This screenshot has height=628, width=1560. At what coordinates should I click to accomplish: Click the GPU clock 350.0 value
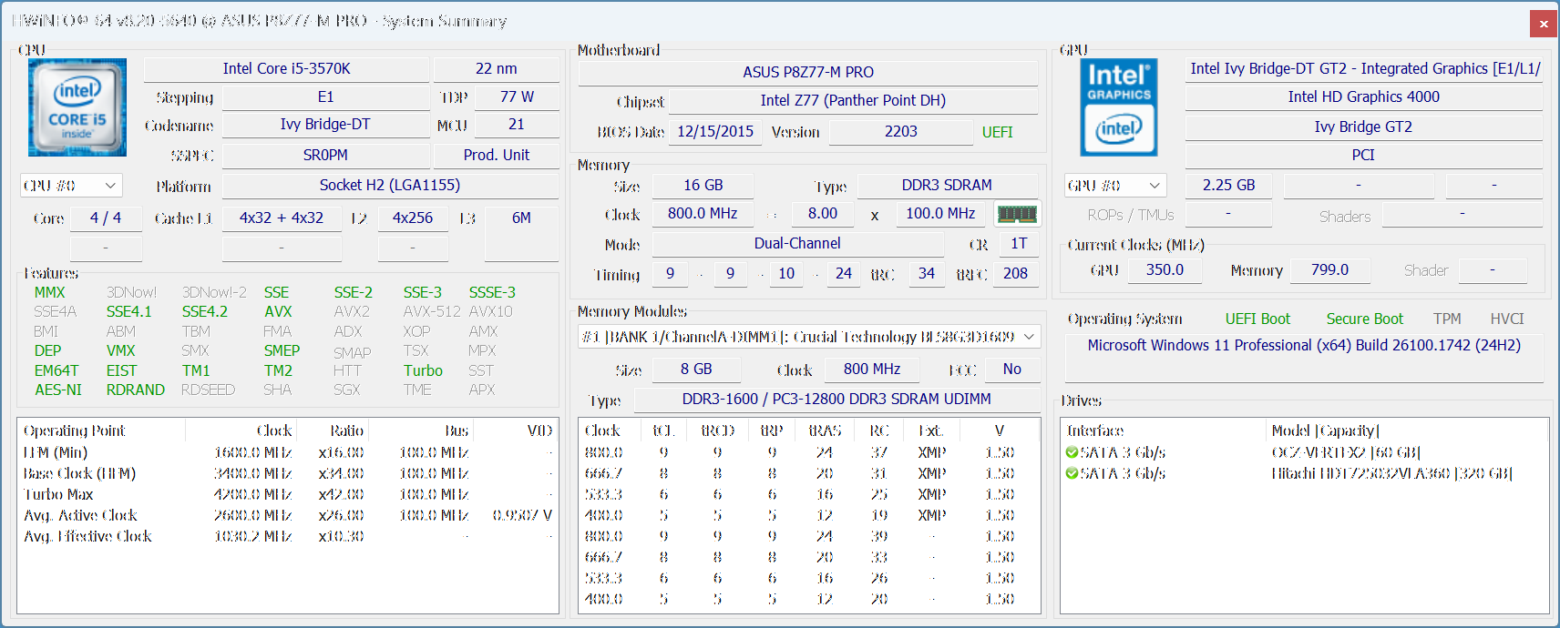point(1165,270)
